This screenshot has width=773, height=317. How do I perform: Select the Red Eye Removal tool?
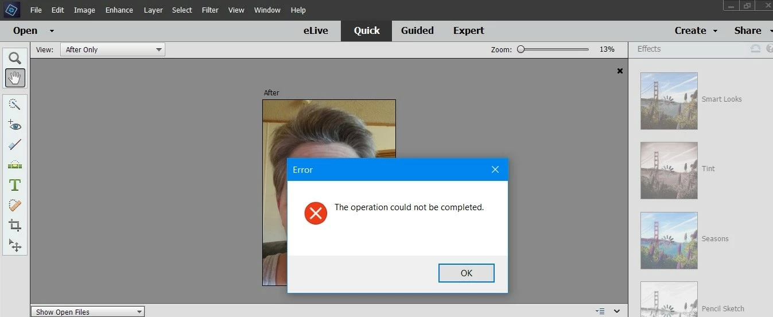point(14,125)
